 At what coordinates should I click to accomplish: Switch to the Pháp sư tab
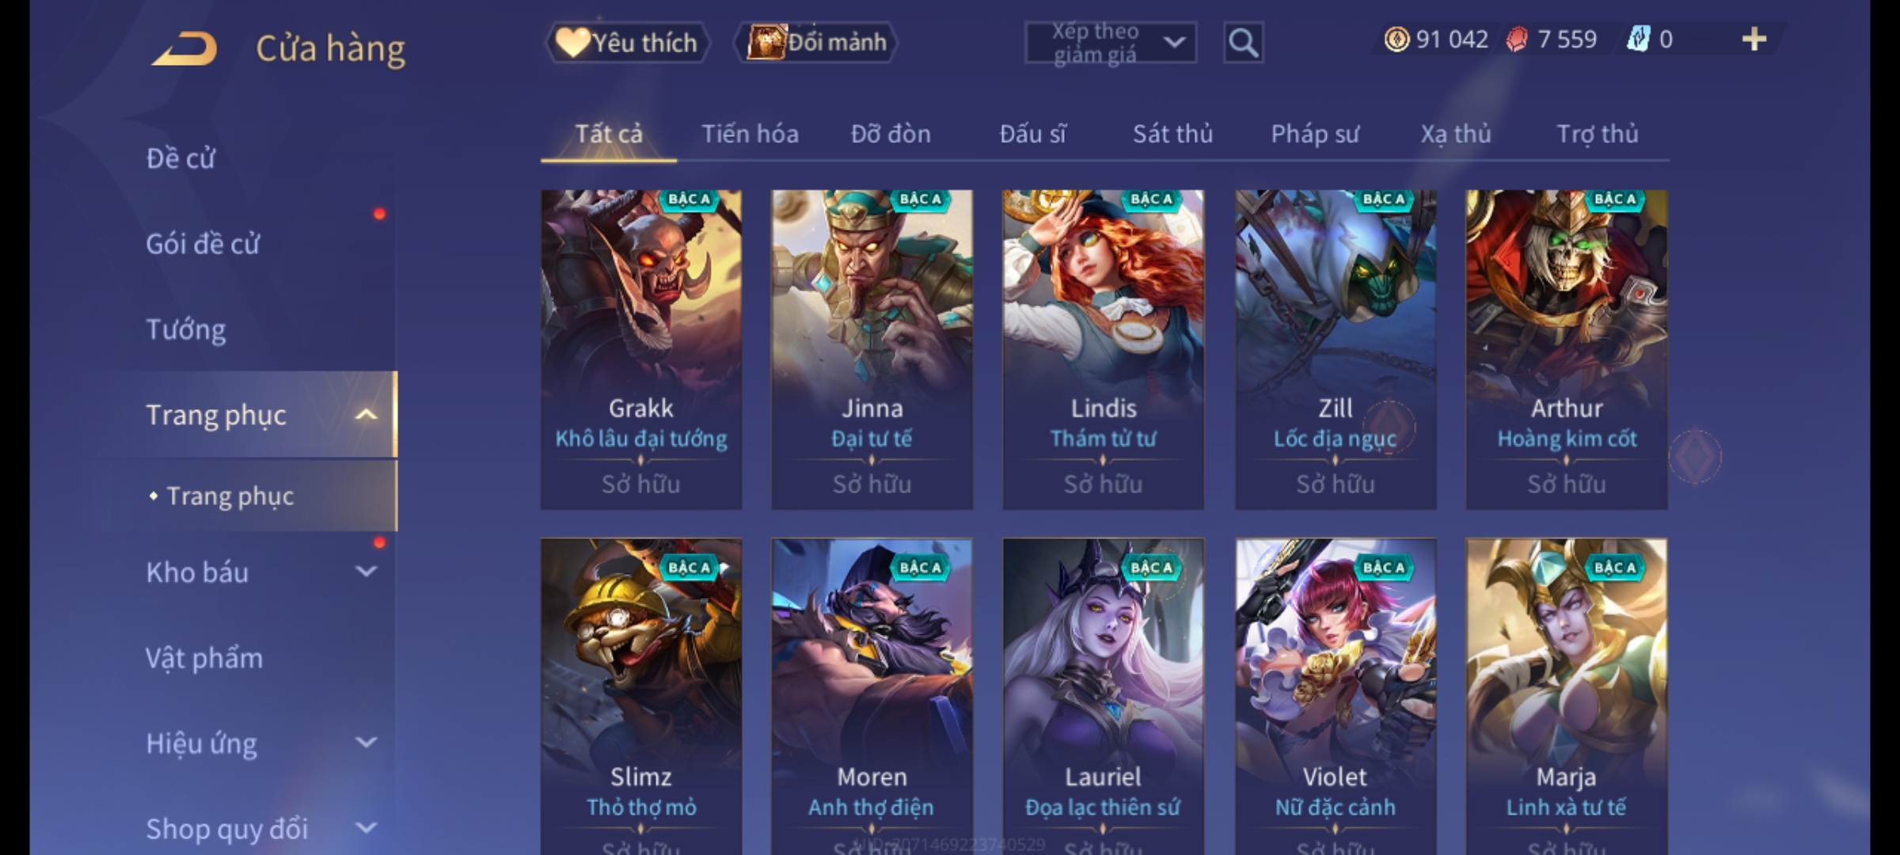point(1314,134)
